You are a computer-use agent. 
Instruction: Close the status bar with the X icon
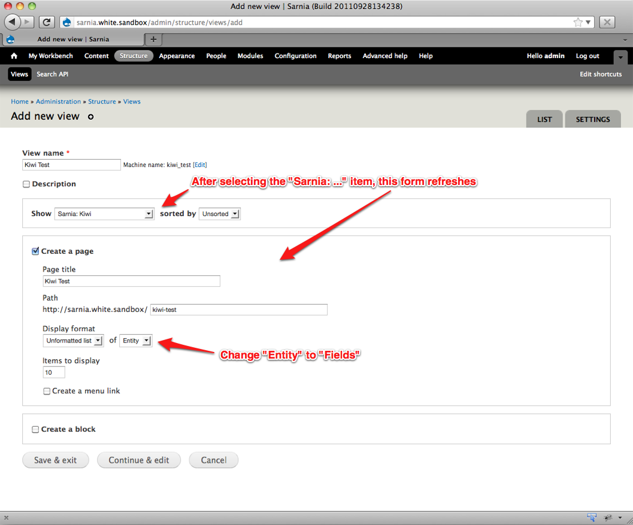coord(6,517)
